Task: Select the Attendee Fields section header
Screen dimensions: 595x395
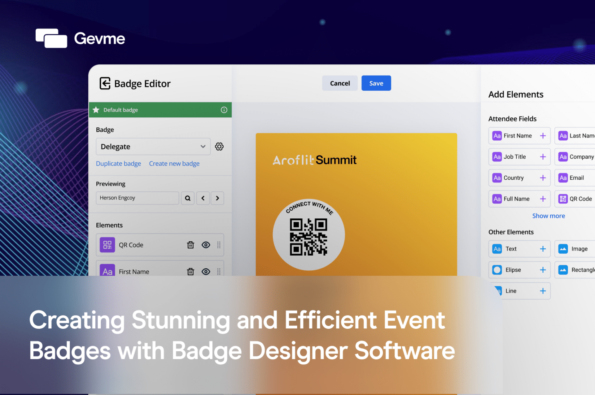Action: point(512,118)
